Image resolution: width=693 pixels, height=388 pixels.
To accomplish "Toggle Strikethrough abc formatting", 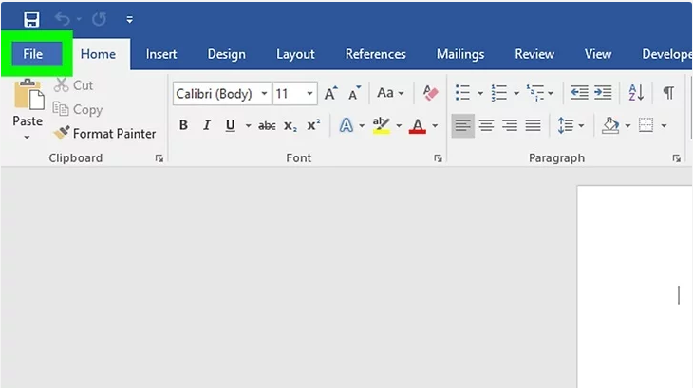I will [267, 126].
